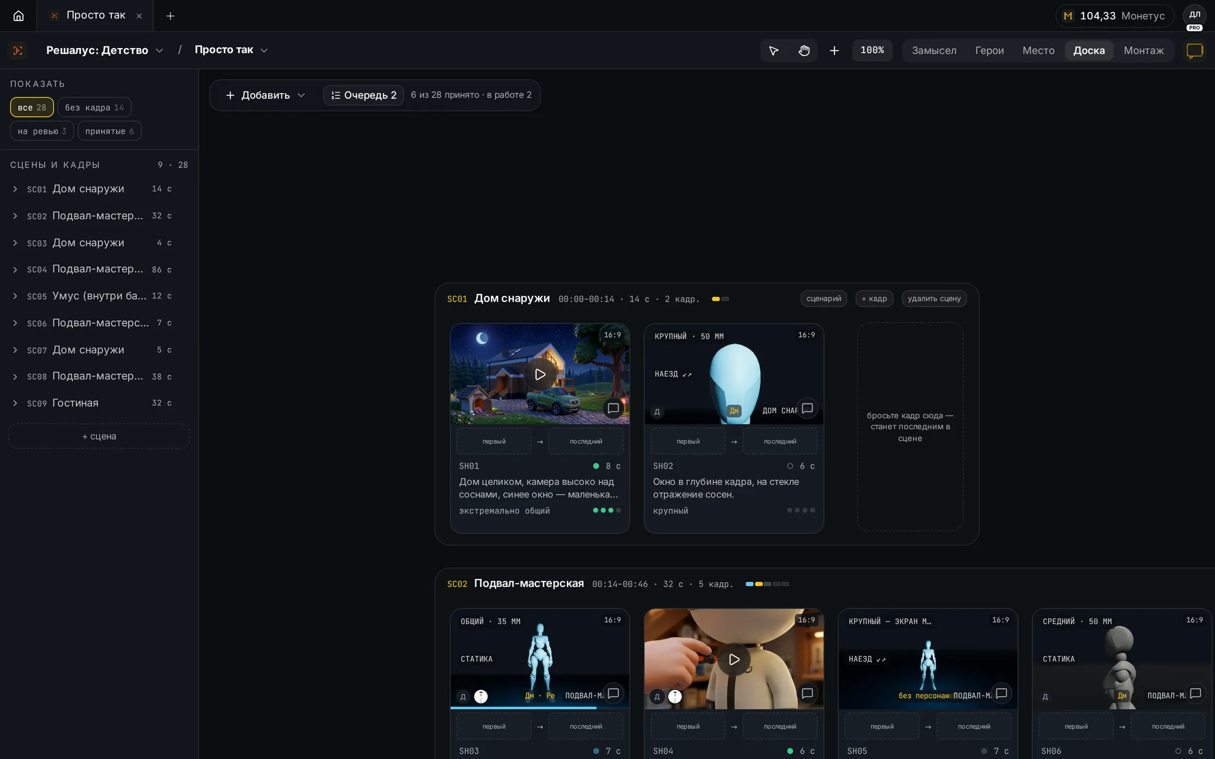Click первый frame slot of SH01

click(x=494, y=441)
